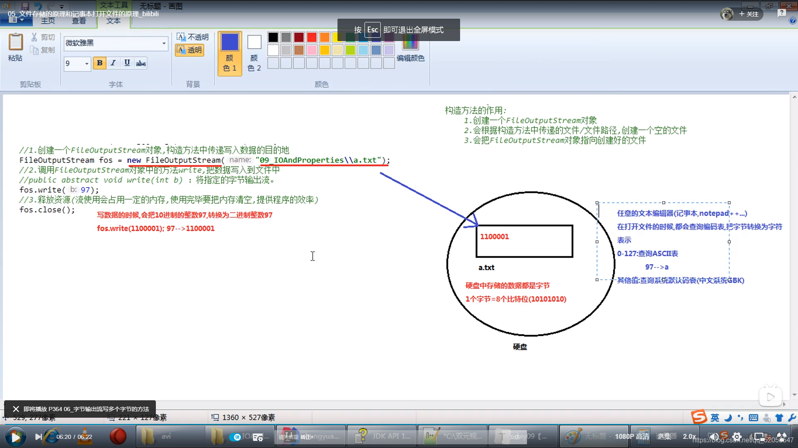Click the video play button

[x=15, y=437]
